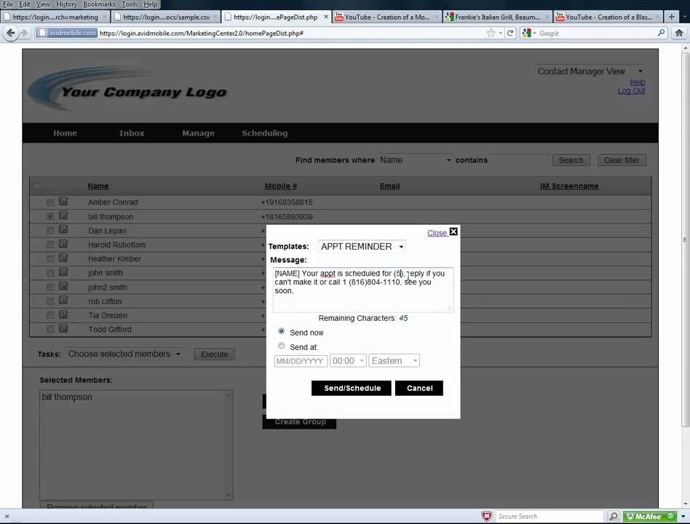The image size is (690, 524).
Task: Switch to Frankie's Italian Grill tab
Action: (x=497, y=17)
